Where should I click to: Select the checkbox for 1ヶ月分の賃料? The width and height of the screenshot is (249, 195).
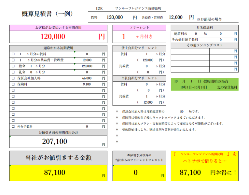13,54
